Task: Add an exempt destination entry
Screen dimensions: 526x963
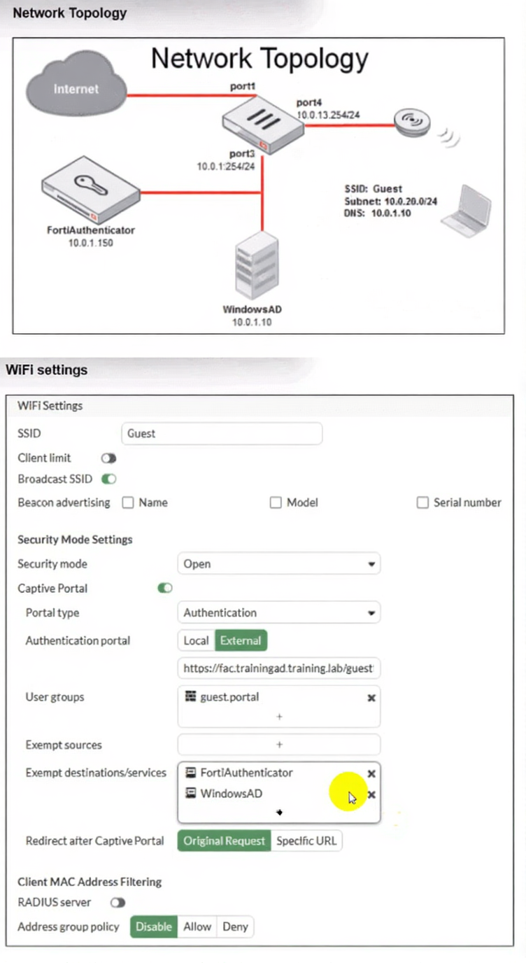Action: [279, 813]
